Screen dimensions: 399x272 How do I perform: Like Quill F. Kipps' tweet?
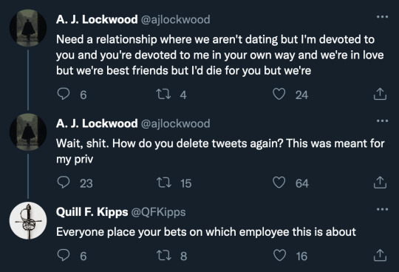[x=279, y=255]
